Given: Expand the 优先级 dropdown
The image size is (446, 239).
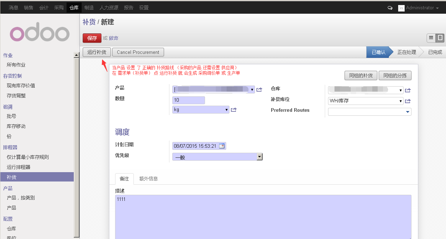Looking at the screenshot, I should point(259,157).
